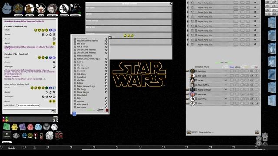Screen dimensions: 278x156
Task: Open the second blue library book icon
Action: coord(272,36)
